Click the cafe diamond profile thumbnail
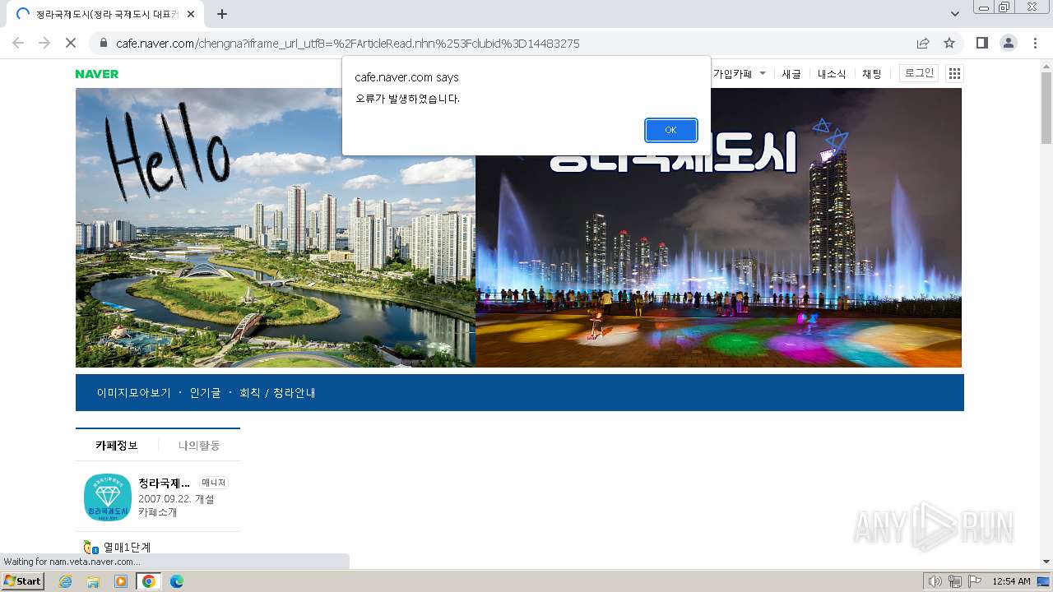1053x592 pixels. (108, 497)
